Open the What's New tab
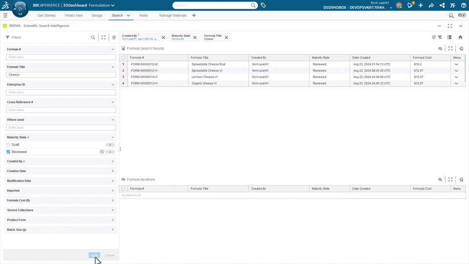Screen dimensions: 469x264 click(x=74, y=15)
